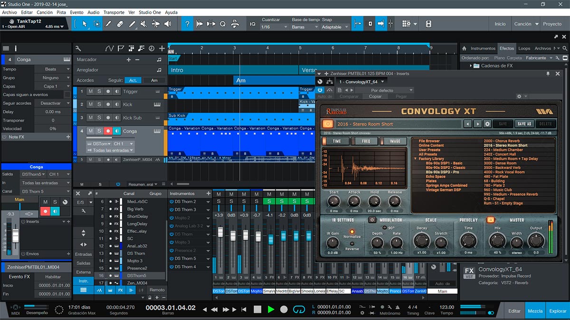Toggle the Modulation power button

pyautogui.click(x=372, y=220)
